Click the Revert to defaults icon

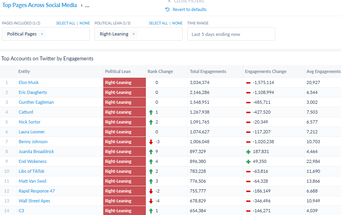pos(167,9)
